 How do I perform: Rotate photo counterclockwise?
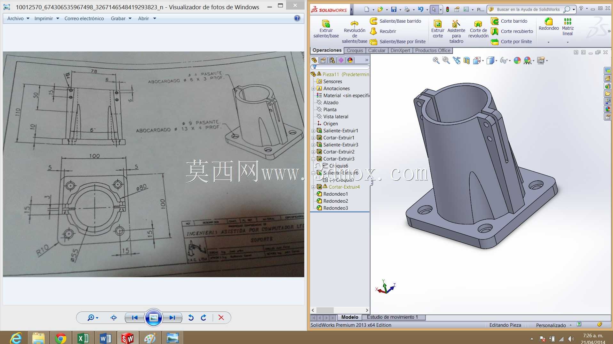pyautogui.click(x=191, y=317)
